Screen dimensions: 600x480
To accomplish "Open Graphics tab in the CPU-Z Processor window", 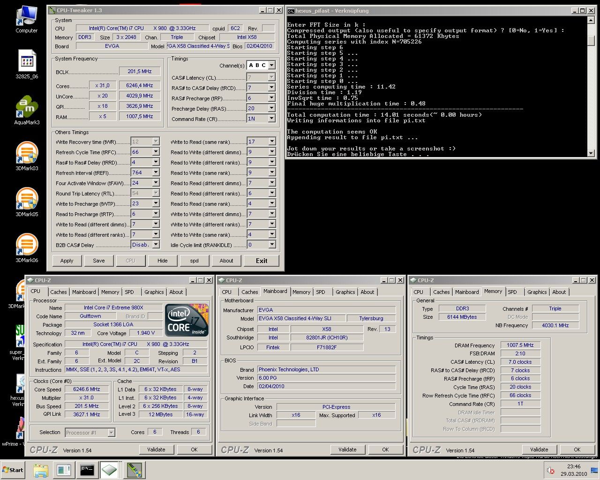I will point(154,292).
